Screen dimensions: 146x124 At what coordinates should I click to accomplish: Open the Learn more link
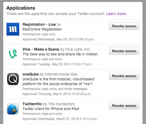(116, 14)
